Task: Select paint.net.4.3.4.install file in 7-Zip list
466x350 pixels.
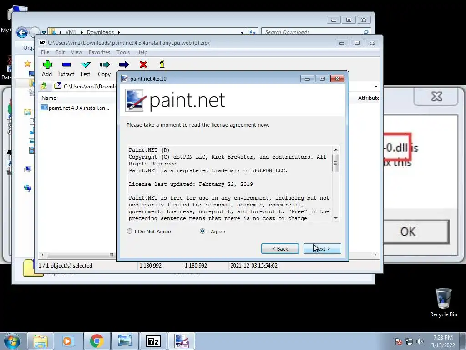Action: pyautogui.click(x=75, y=108)
